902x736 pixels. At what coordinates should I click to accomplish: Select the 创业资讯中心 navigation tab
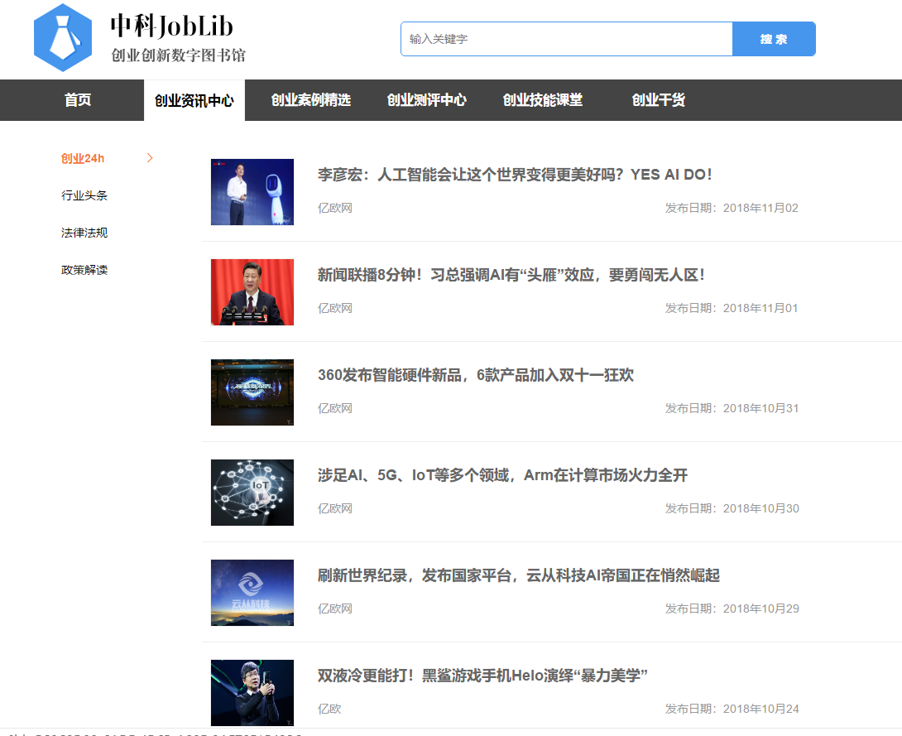pos(194,101)
